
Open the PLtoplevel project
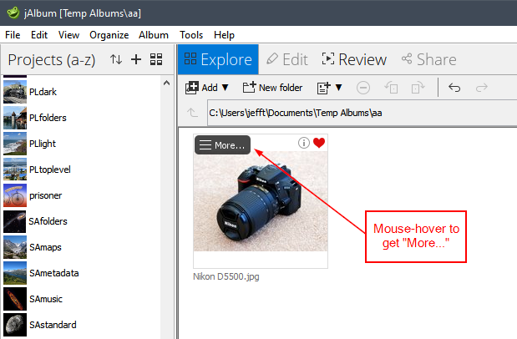[x=50, y=169]
